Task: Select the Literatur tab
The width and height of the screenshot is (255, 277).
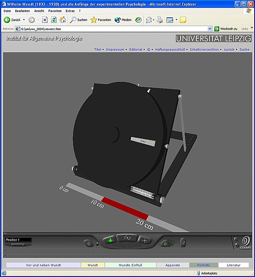Action: coord(234,265)
